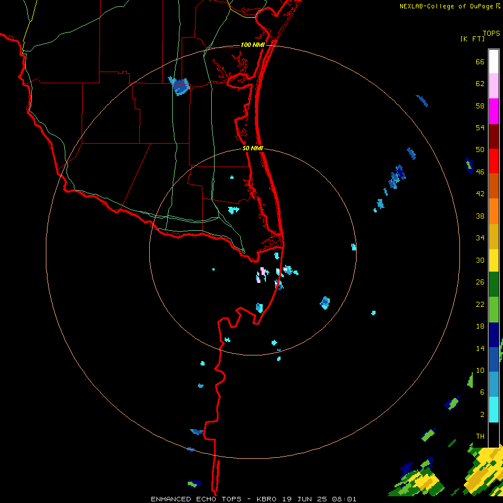
Task: Click the navy blue swatch near 18
Action: click(493, 335)
